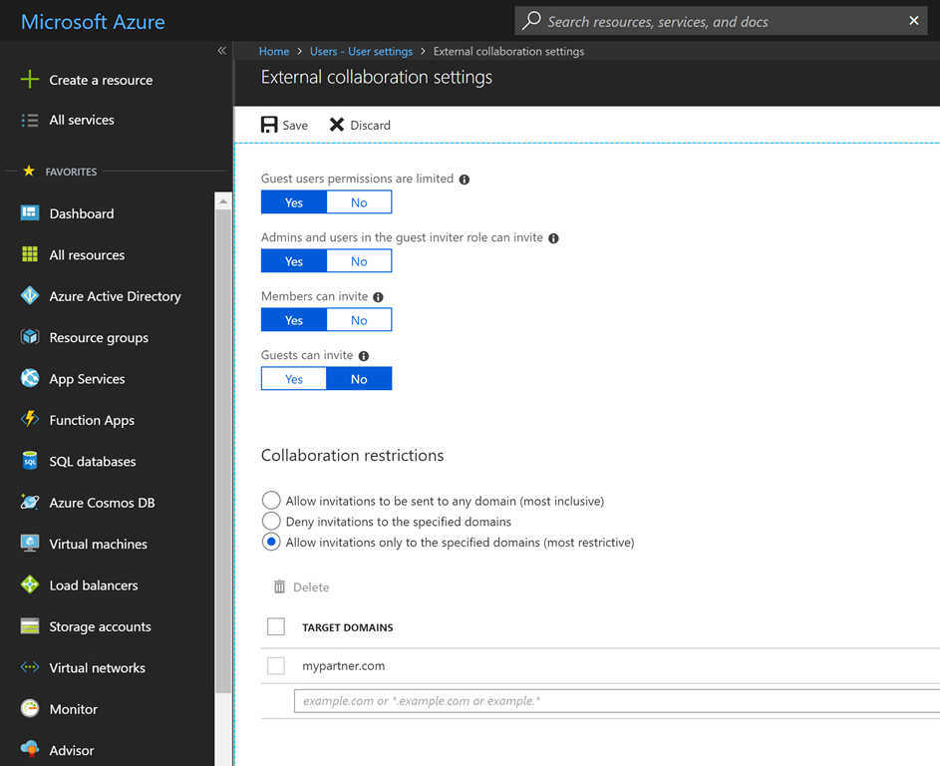Click the Azure Active Directory icon
Screen dimensions: 940x766
(30, 296)
